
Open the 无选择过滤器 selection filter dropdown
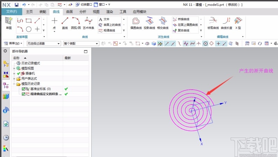44,43
